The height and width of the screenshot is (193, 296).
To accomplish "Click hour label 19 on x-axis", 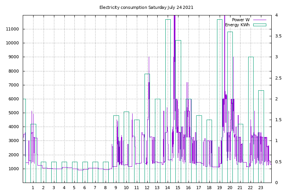I will click(219, 188).
